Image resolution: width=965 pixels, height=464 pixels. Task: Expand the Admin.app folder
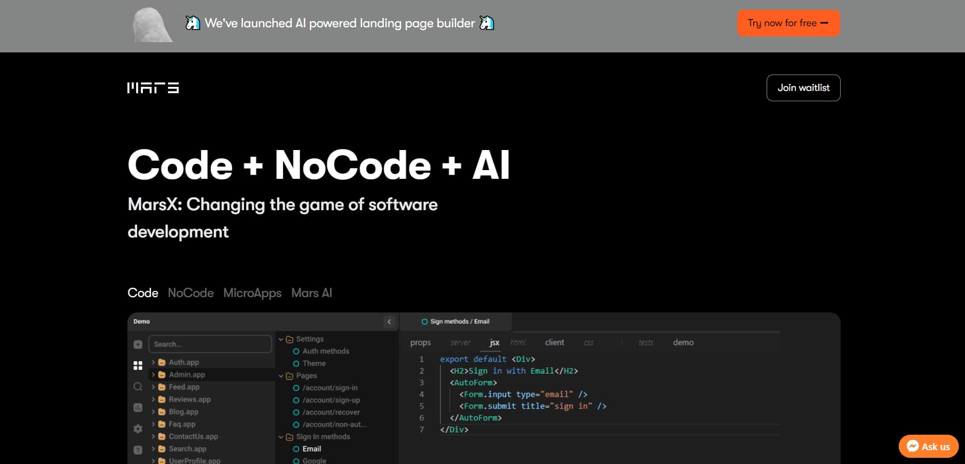(x=153, y=375)
